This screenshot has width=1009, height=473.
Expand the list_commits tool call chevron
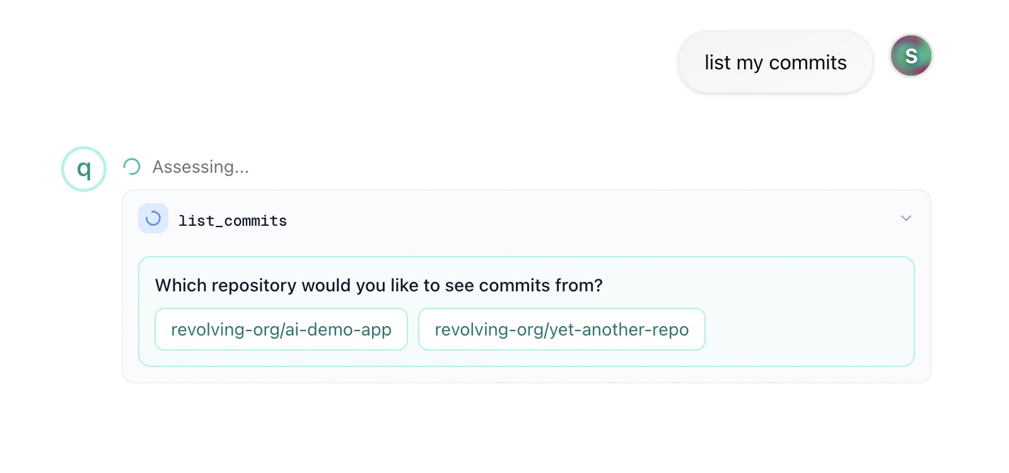pyautogui.click(x=906, y=218)
